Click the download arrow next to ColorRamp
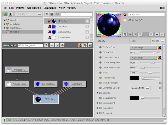168x125 pixels. [x=87, y=27]
